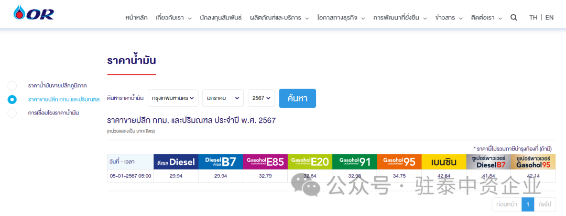The image size is (566, 216).
Task: Switch language to EN
Action: (x=549, y=18)
